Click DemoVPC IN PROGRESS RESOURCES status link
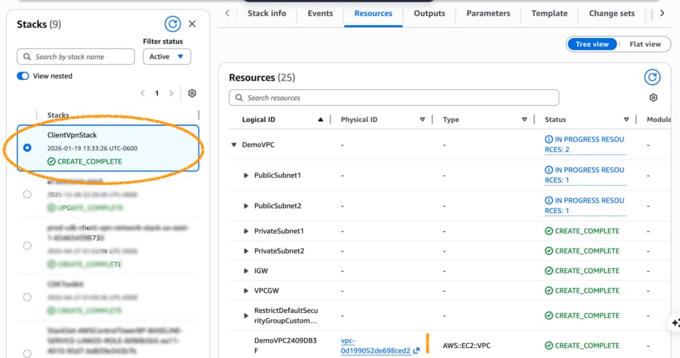Screen dimensions: 680x358 point(583,145)
